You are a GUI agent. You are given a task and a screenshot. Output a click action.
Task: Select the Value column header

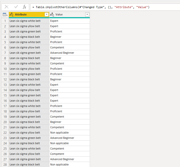(69, 15)
